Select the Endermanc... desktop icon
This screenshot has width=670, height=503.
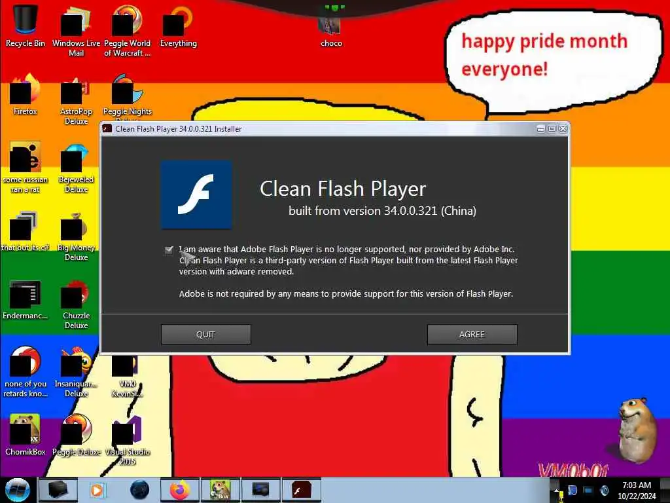tap(26, 299)
